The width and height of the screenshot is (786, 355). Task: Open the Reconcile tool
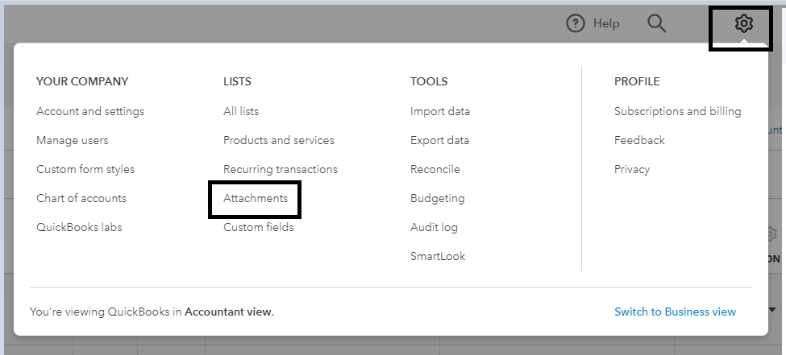click(x=435, y=169)
